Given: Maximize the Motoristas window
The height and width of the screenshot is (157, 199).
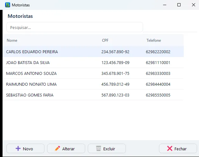Looking at the screenshot, I should tap(179, 5).
